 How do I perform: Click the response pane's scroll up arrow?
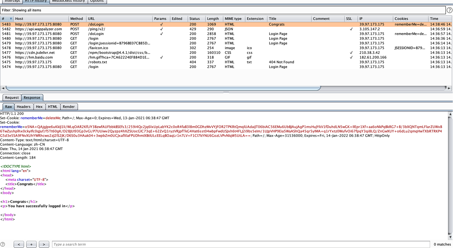450,114
